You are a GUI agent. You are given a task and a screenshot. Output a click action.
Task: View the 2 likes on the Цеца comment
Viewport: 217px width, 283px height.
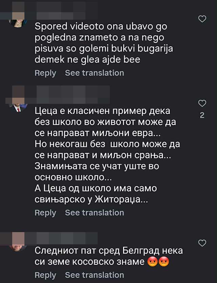pos(202,115)
